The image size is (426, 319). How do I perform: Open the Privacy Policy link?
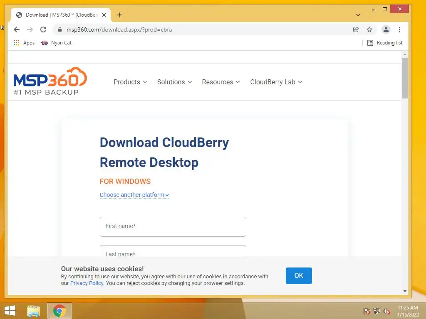click(x=87, y=283)
